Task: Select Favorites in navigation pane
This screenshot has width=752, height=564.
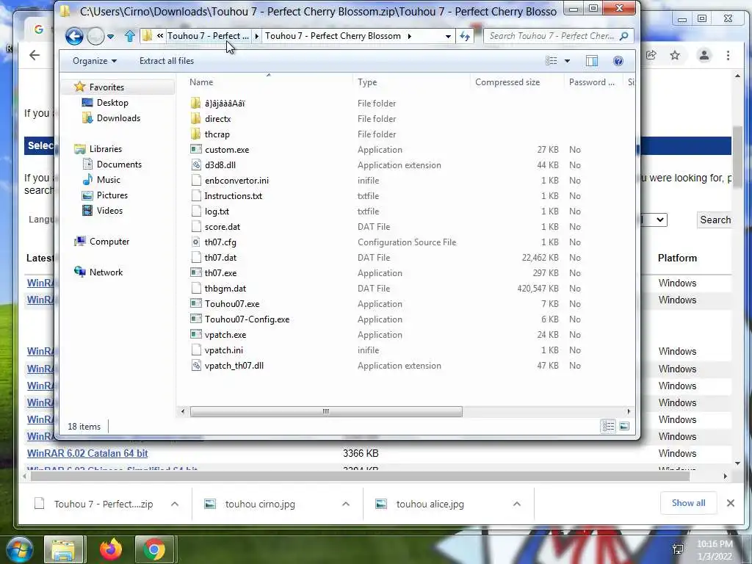Action: tap(106, 87)
